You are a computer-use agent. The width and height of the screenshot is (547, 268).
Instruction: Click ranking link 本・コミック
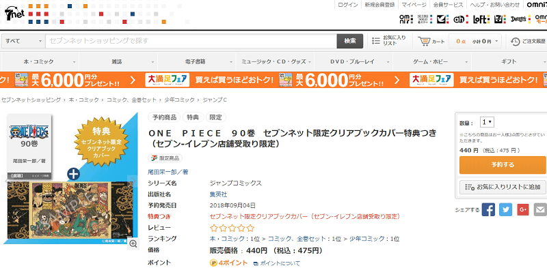click(x=227, y=239)
